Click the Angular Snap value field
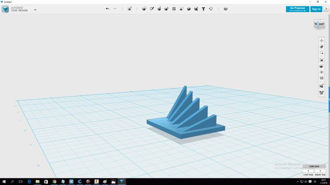Image resolution: width=330 pixels, height=185 pixels. click(320, 171)
